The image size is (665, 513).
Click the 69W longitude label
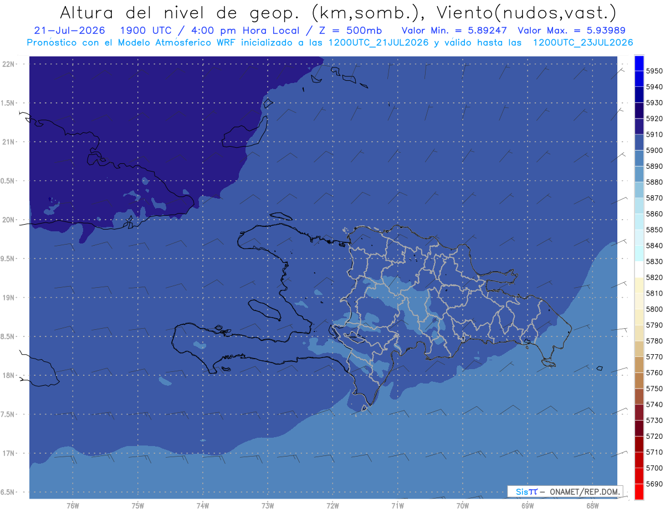527,505
